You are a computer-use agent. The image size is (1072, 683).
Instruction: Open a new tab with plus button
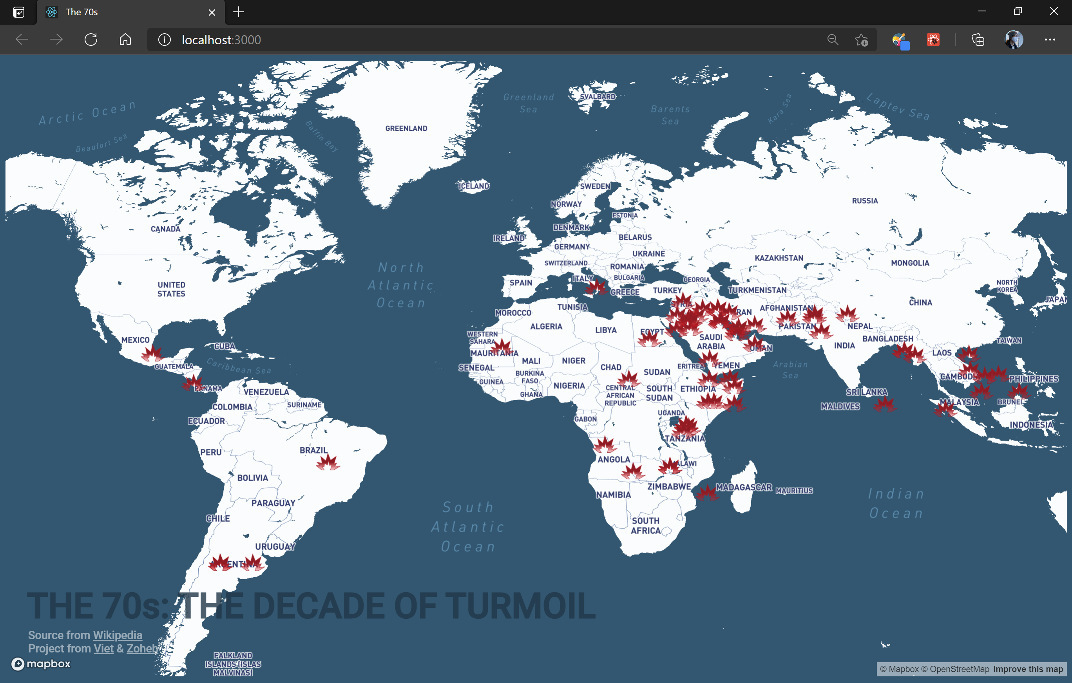239,12
